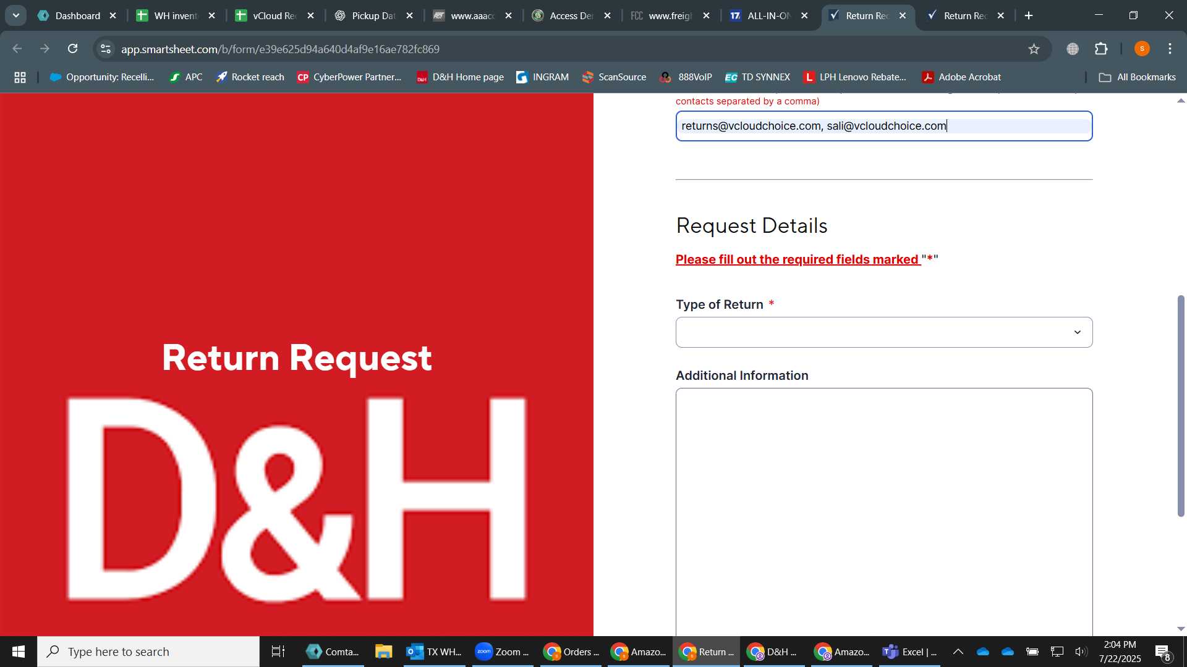Viewport: 1187px width, 667px height.
Task: Click the globe extension icon
Action: (1073, 49)
